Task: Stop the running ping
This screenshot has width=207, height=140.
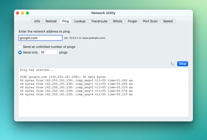Action: click(183, 64)
